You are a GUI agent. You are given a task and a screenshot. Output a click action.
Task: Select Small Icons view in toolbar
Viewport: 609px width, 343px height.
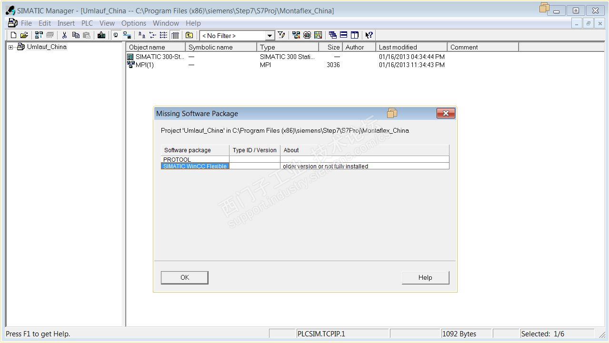pyautogui.click(x=152, y=35)
